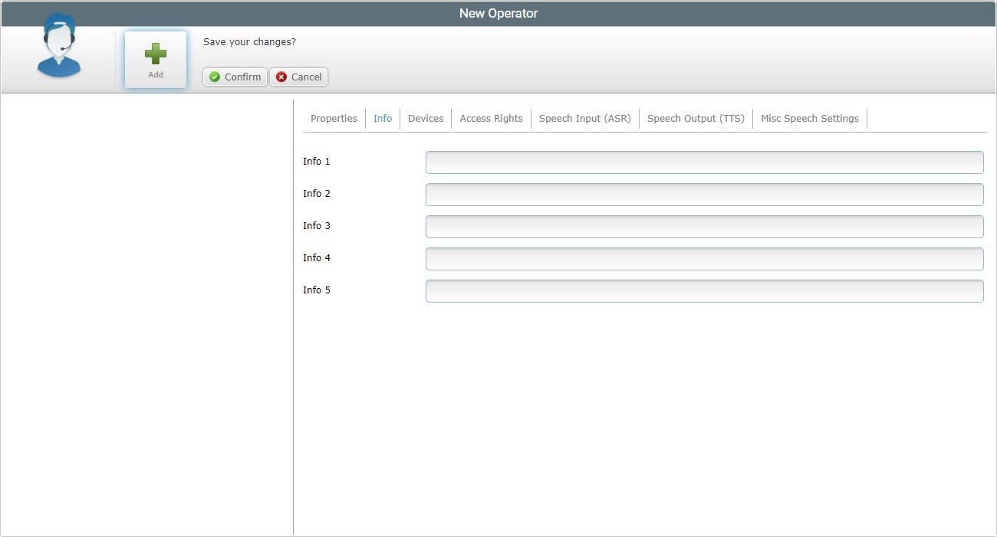Confirm saving the changes
The height and width of the screenshot is (537, 997).
coord(235,77)
